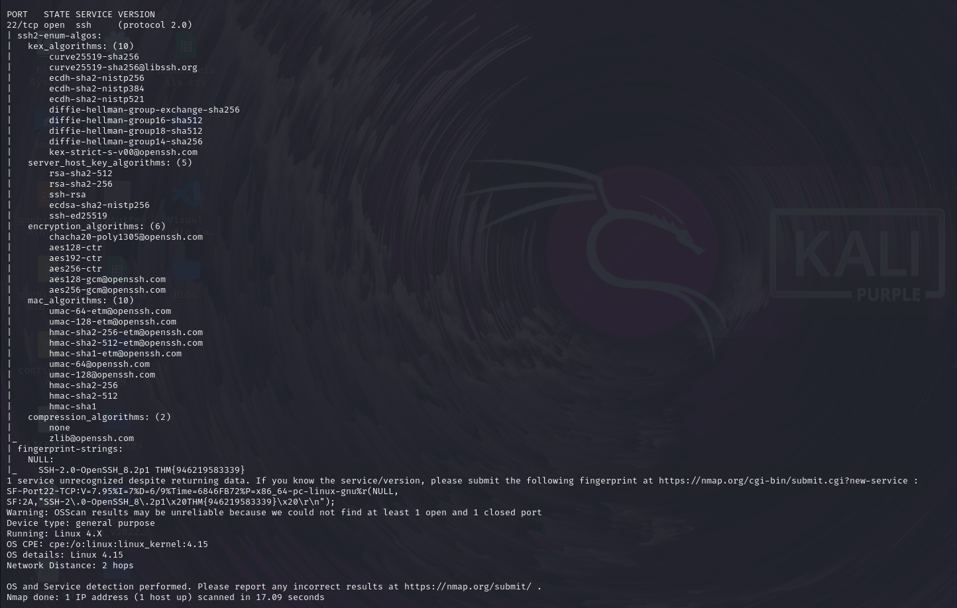Screen dimensions: 957x608
Task: Select 'aes128-gcm@openssh.com' entry
Action: click(x=107, y=279)
